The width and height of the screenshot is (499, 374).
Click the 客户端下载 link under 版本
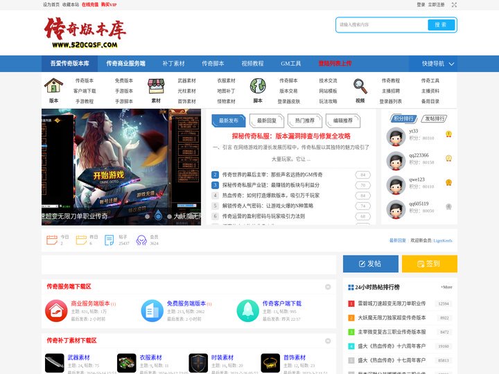85,91
